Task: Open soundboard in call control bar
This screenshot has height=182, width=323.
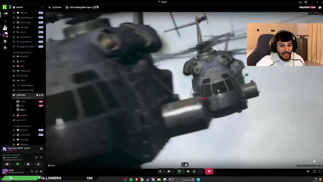Action: pos(194,171)
